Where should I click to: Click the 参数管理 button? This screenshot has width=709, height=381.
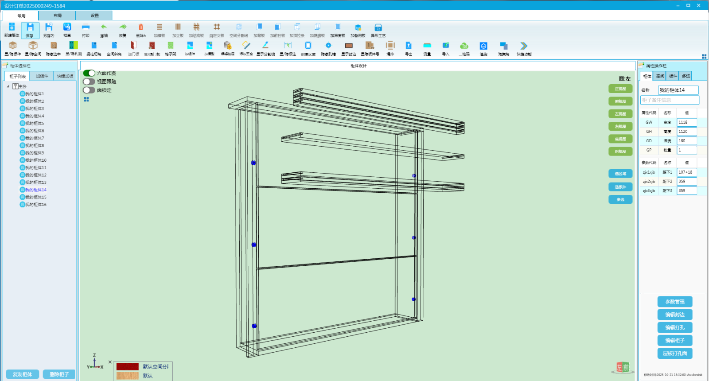pyautogui.click(x=674, y=302)
